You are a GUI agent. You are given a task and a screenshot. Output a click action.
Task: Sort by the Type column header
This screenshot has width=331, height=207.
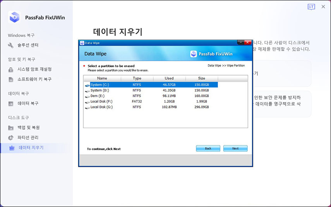coord(137,78)
